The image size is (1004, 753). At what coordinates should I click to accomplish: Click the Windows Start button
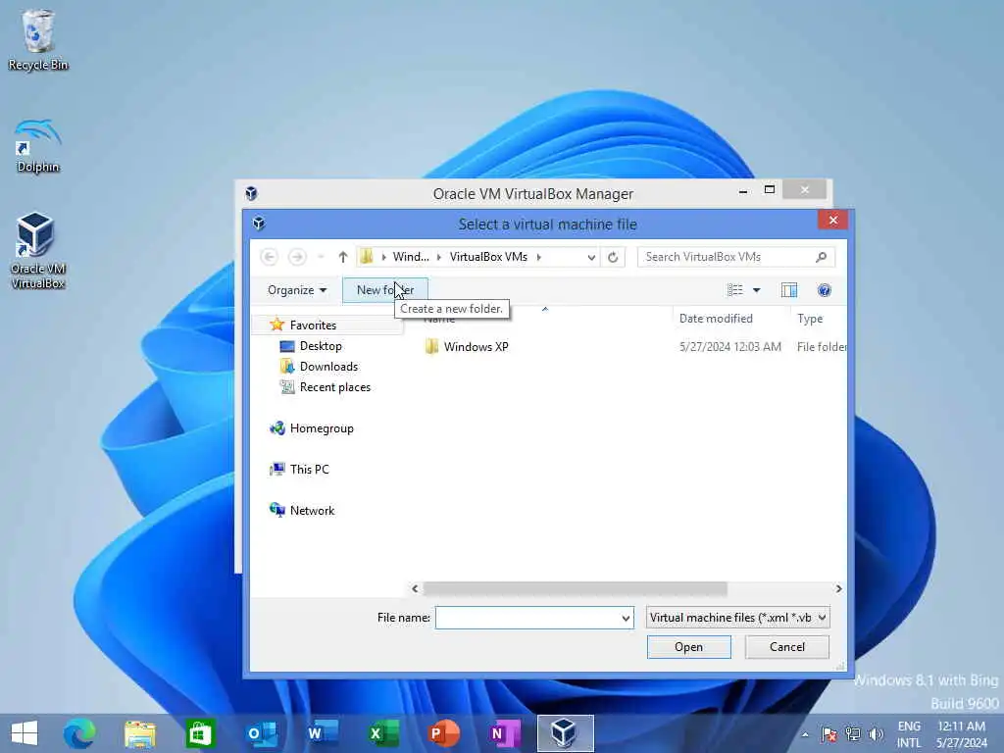pyautogui.click(x=25, y=733)
